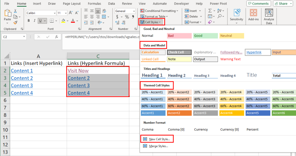Switch to the Power Pivot tab
Screen dimensions: 296x156
click(219, 3)
